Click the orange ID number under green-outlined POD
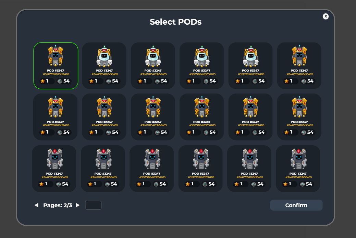Screen dimensions: 356x238 click(x=56, y=74)
